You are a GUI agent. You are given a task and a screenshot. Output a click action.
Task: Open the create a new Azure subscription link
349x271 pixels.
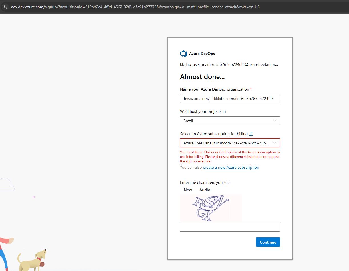(231, 168)
